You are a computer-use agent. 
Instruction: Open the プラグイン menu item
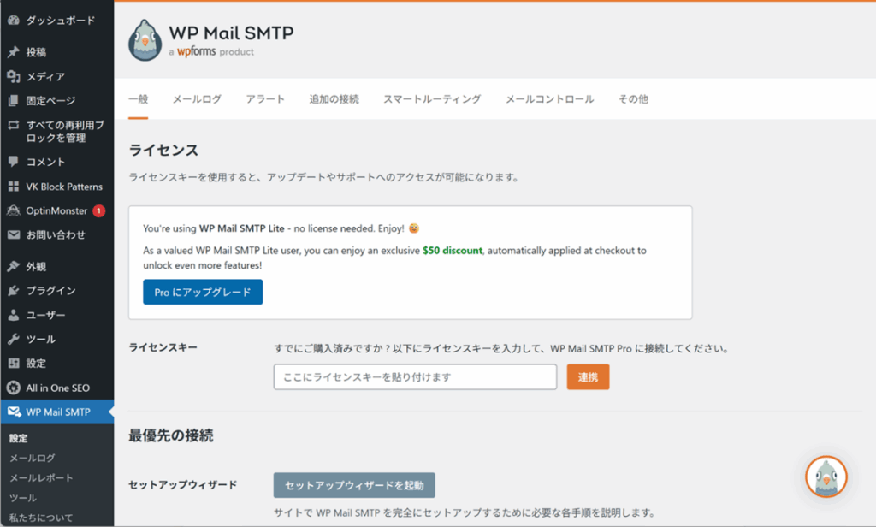click(x=50, y=291)
